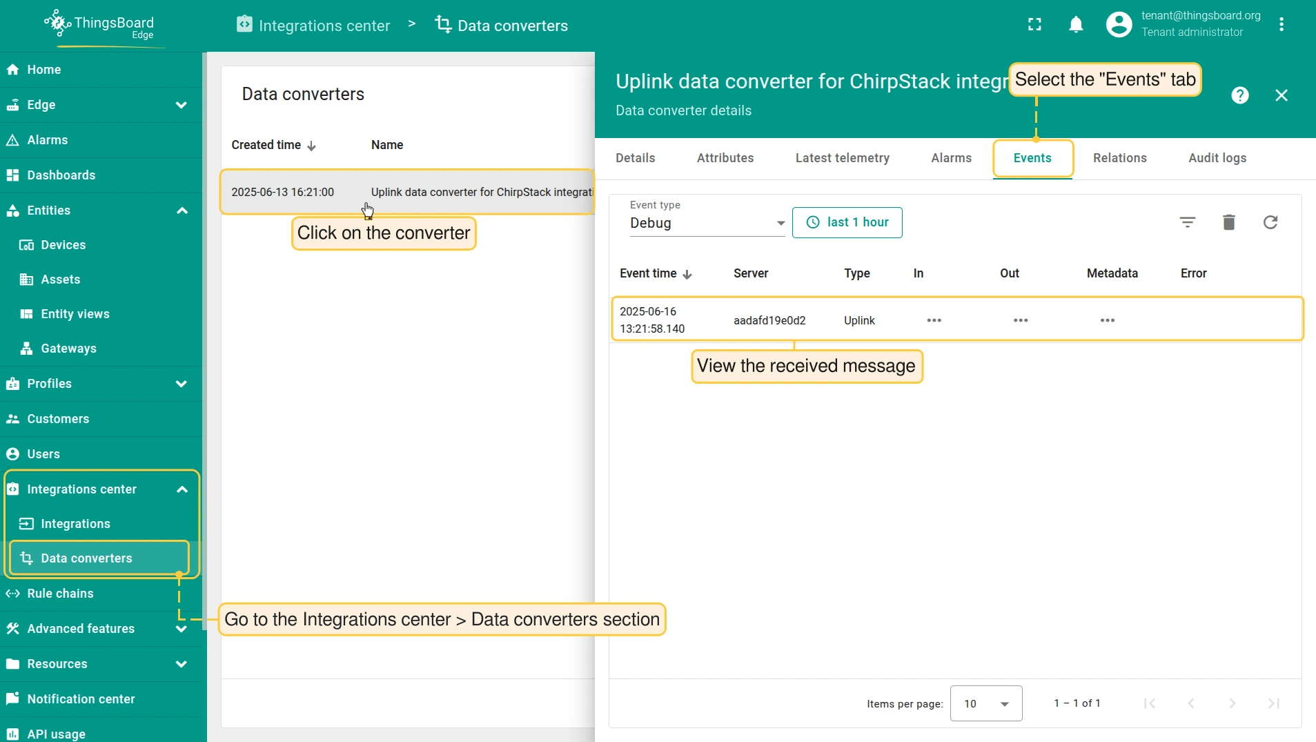Screen dimensions: 1316x742
Task: Switch to the Latest telemetry tab
Action: coord(842,158)
